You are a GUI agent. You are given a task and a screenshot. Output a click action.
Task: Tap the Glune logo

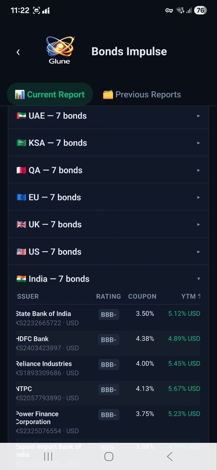(x=59, y=49)
